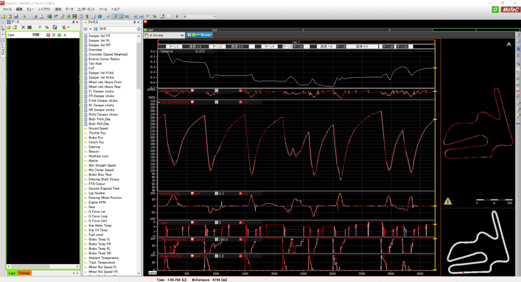
Task: Select Brake Temp FL channel in the list
Action: point(99,239)
